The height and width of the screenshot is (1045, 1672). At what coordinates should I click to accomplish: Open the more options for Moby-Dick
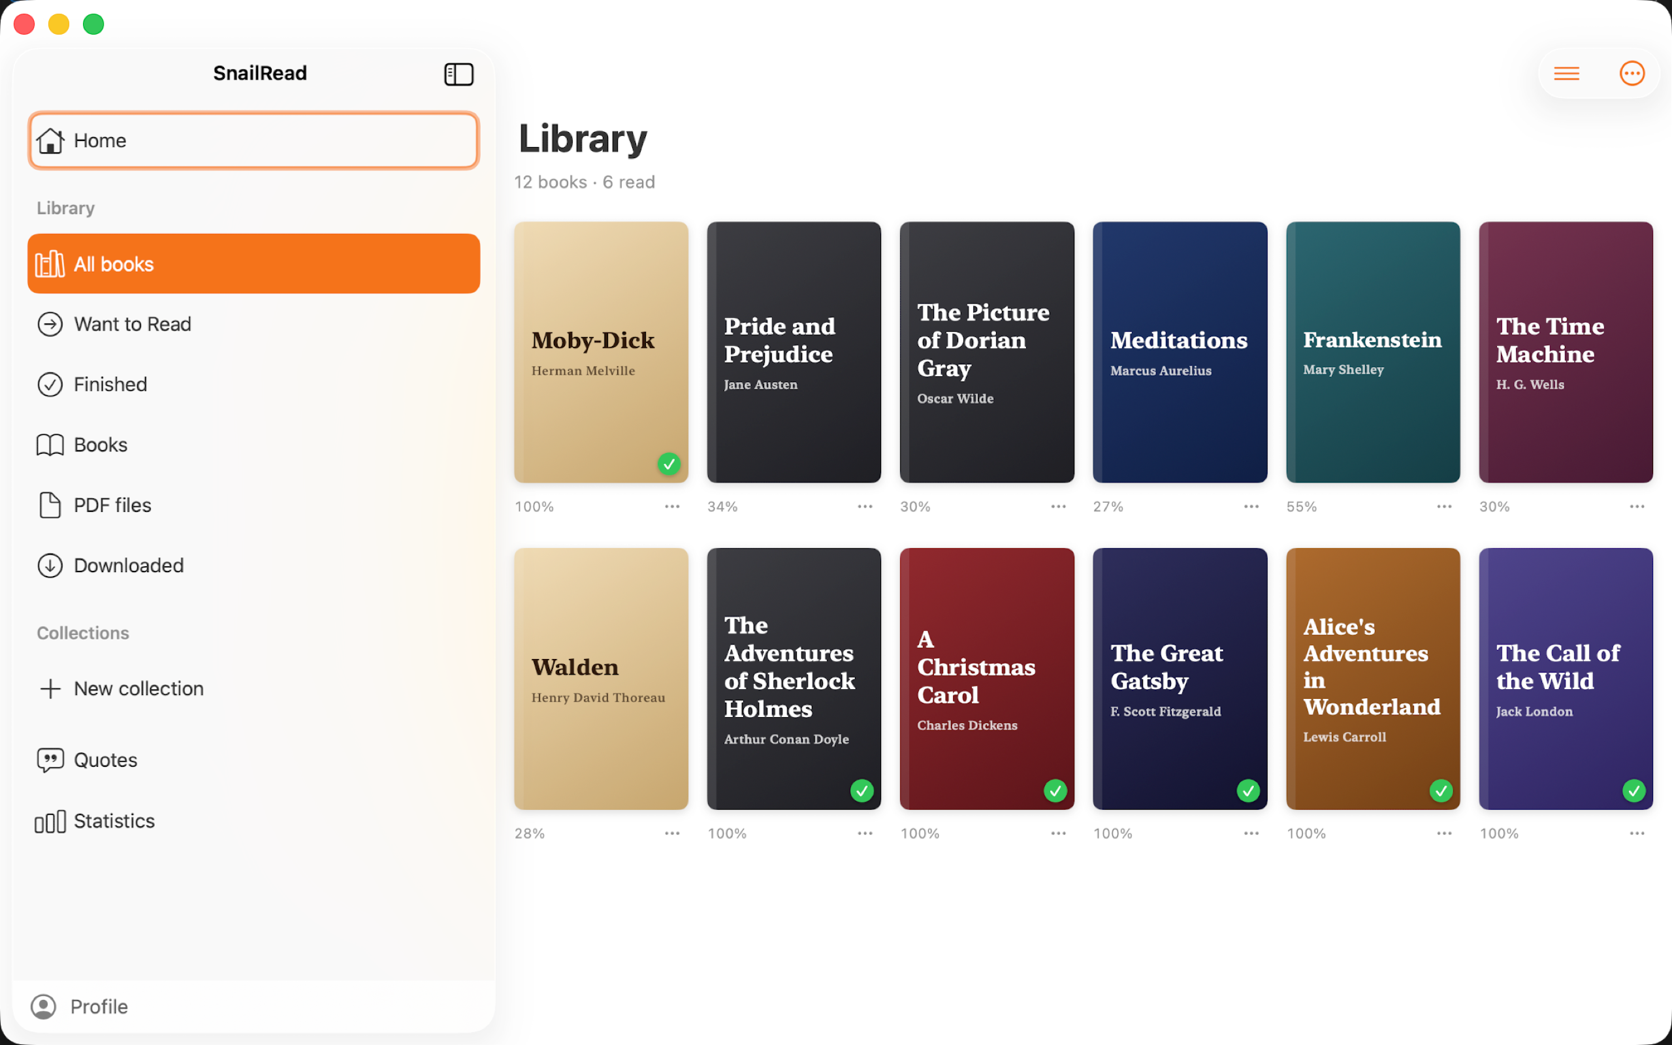click(672, 507)
